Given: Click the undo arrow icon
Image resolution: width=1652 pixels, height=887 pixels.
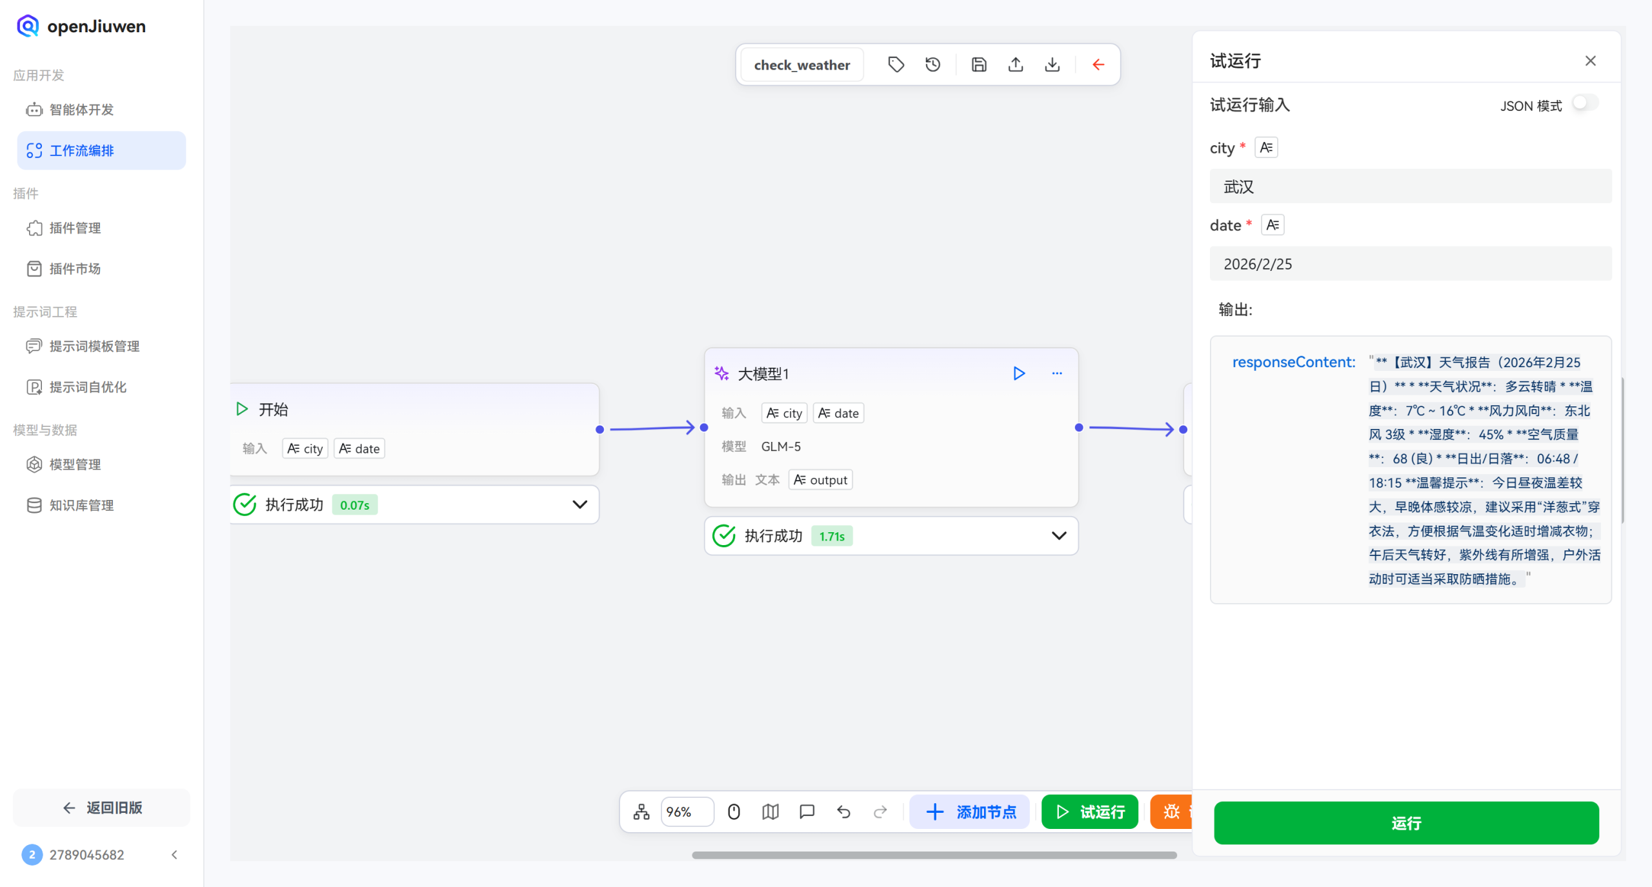Looking at the screenshot, I should [843, 812].
